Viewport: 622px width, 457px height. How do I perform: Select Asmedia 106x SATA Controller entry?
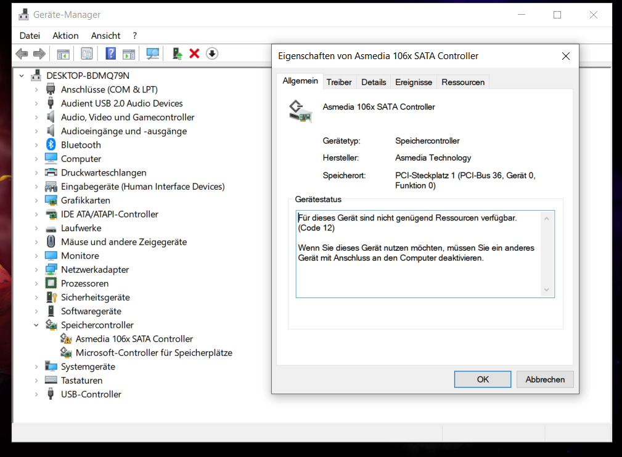(x=134, y=339)
